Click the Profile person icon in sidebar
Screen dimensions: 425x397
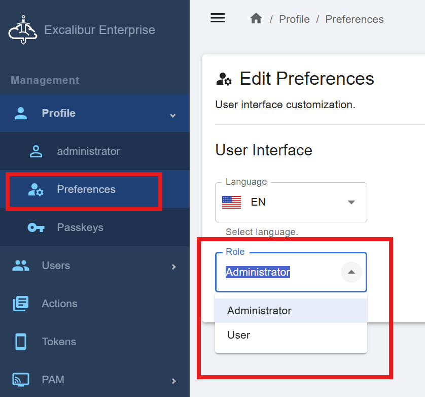21,113
